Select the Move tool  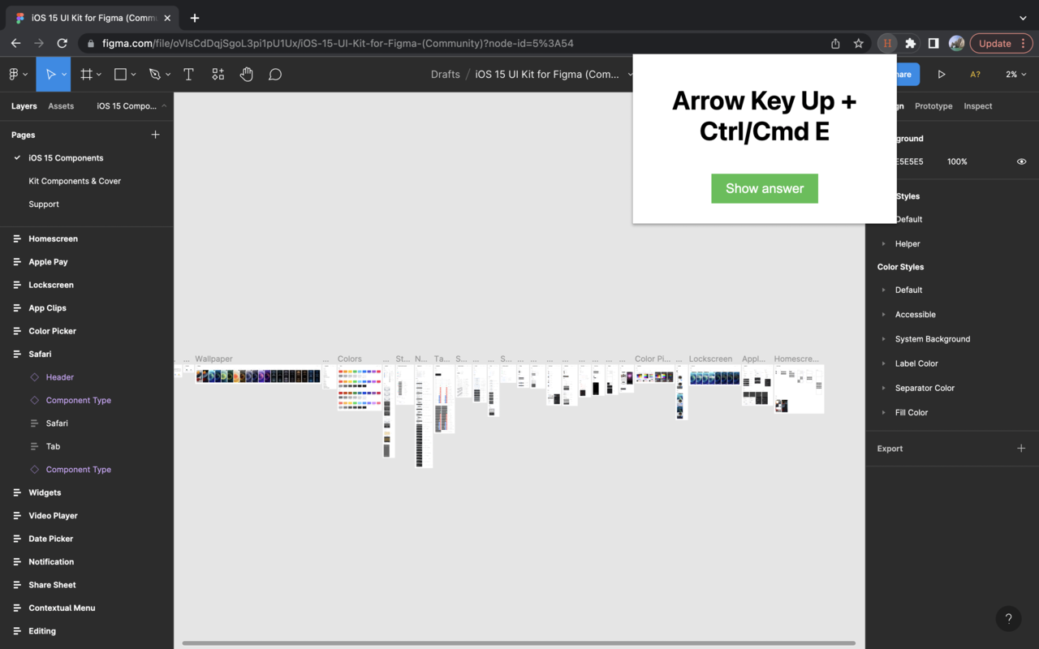pyautogui.click(x=50, y=74)
